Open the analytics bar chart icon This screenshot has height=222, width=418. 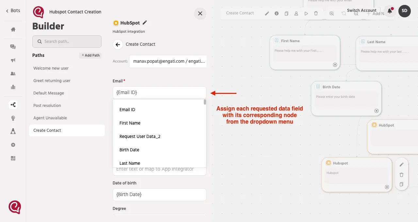(13, 87)
